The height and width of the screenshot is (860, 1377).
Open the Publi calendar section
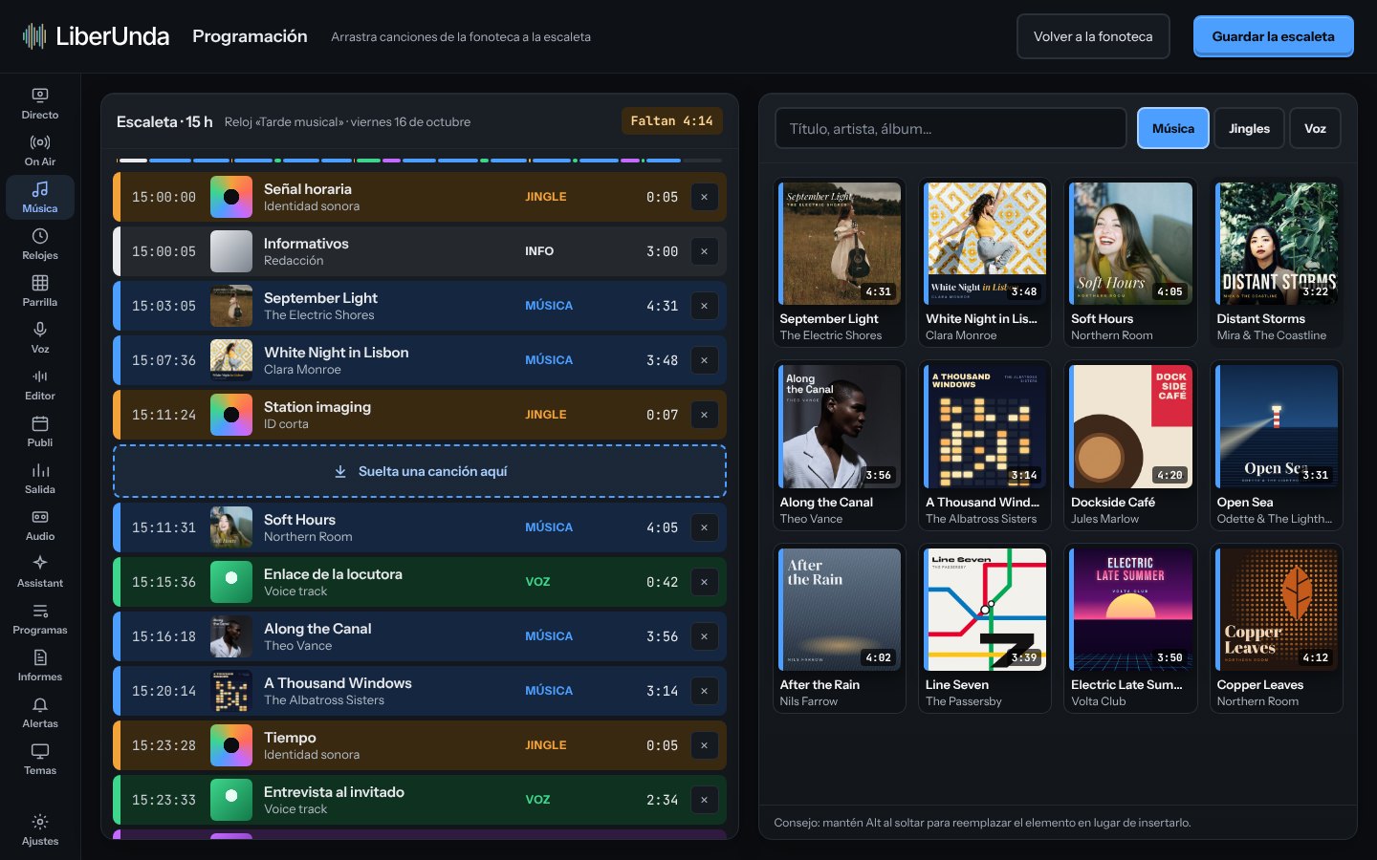[x=40, y=431]
